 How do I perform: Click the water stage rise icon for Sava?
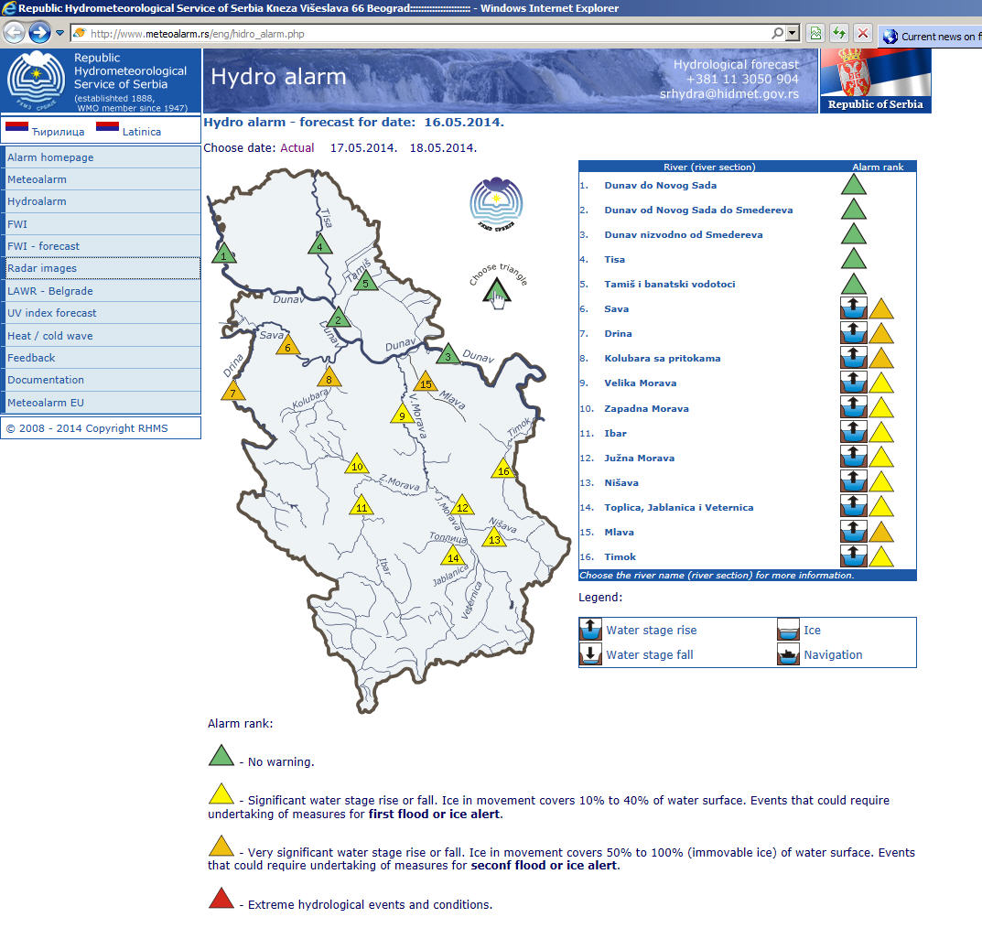click(x=853, y=308)
